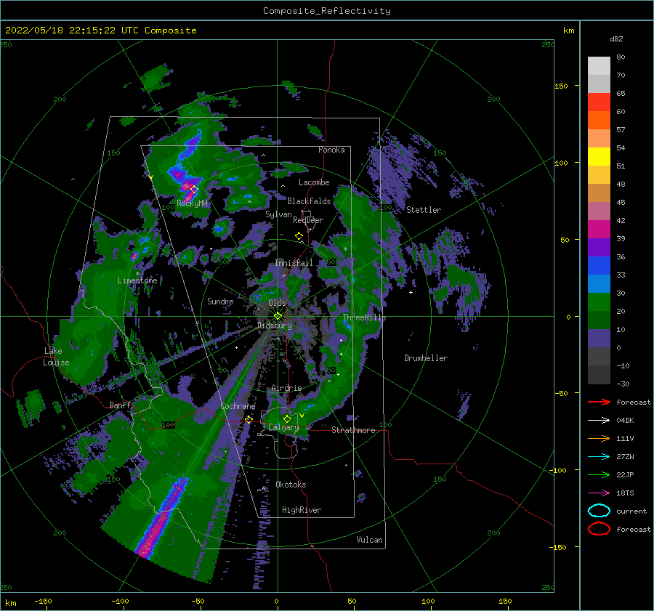Click the yellow diamond marker below RedDeer
654x611 pixels.
299,236
